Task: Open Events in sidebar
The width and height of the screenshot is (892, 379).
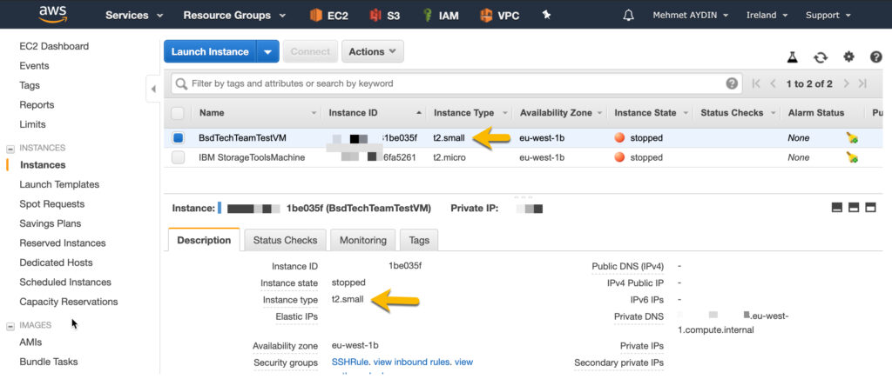Action: coord(34,66)
